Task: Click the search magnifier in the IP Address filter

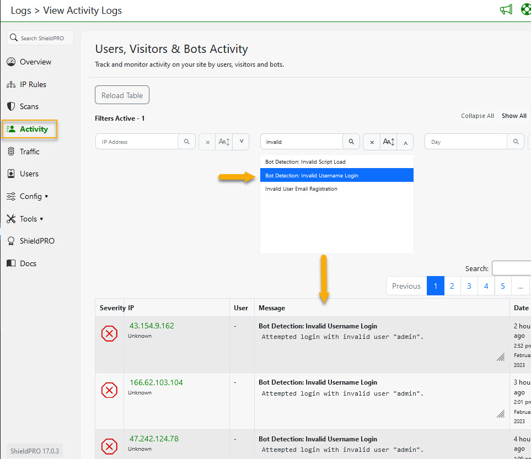Action: pyautogui.click(x=187, y=142)
